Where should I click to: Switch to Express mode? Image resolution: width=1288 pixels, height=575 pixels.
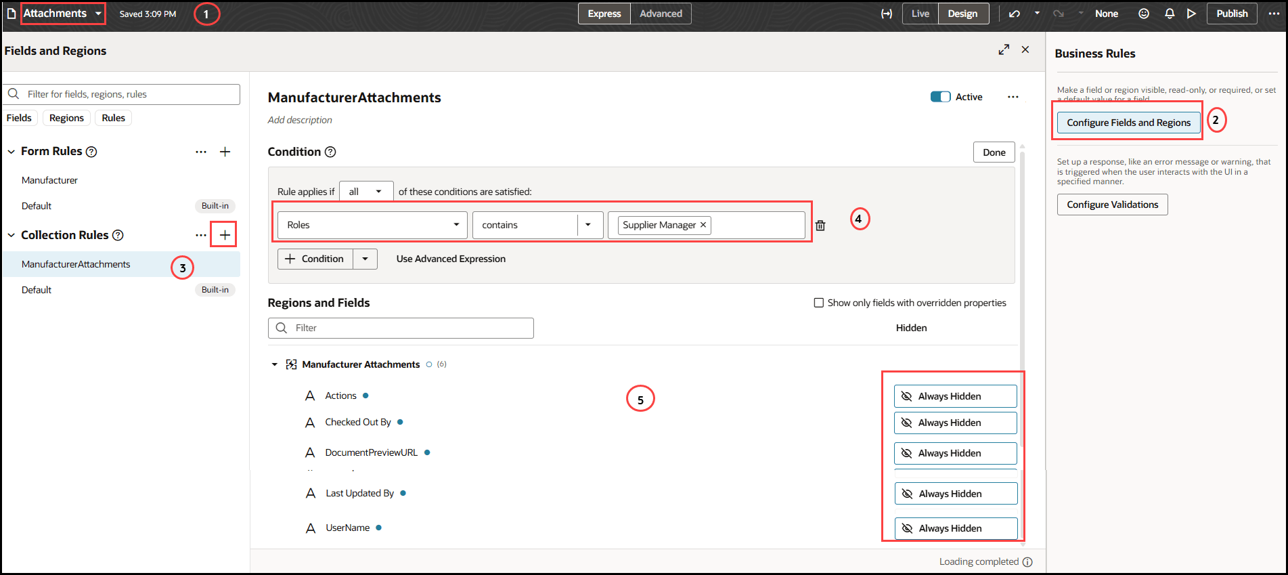[604, 14]
